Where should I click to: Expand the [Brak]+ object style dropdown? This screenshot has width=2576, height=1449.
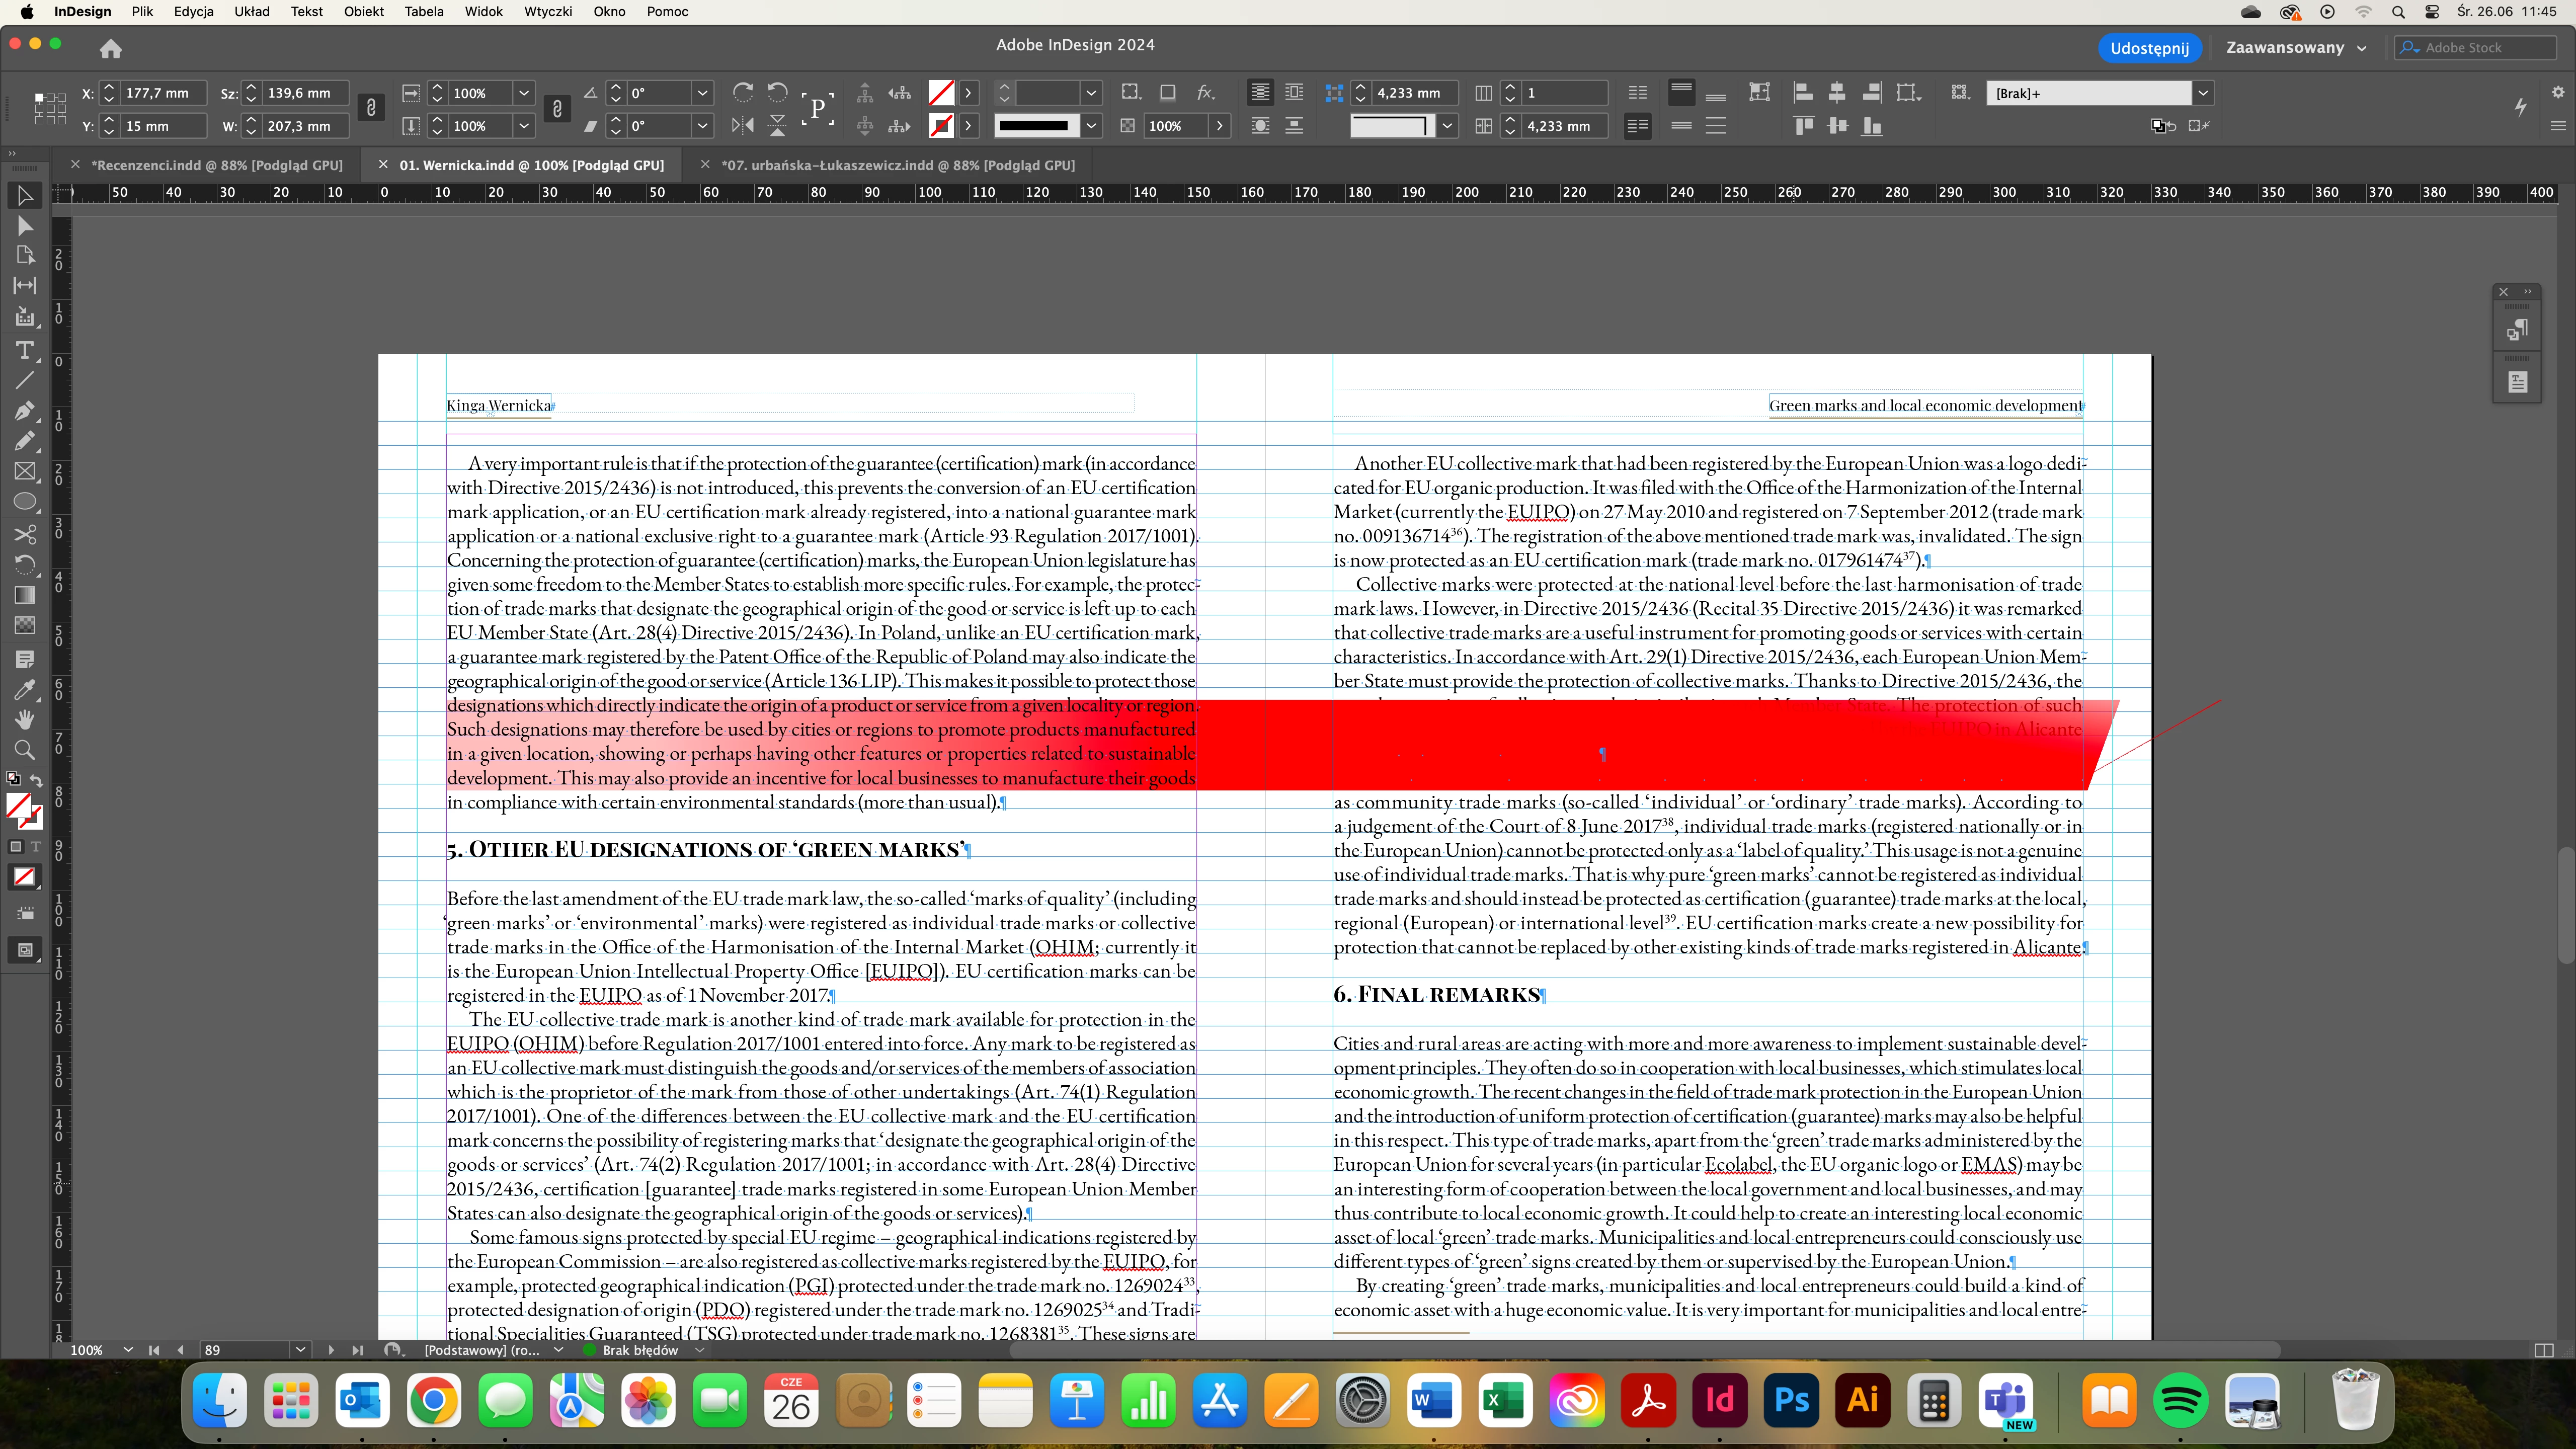pyautogui.click(x=2202, y=93)
